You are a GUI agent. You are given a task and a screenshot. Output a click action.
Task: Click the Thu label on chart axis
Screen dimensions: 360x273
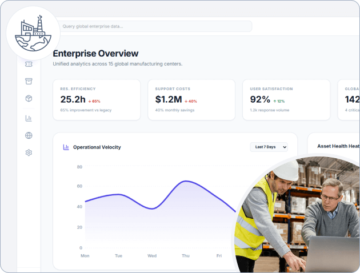pos(186,255)
